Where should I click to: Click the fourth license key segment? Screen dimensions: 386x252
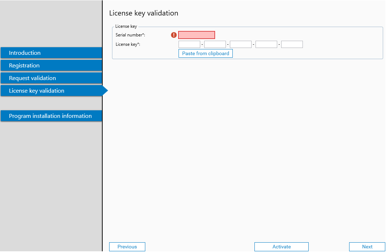[266, 44]
